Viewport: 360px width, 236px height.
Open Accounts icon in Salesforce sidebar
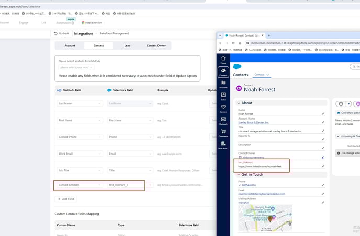(223, 84)
